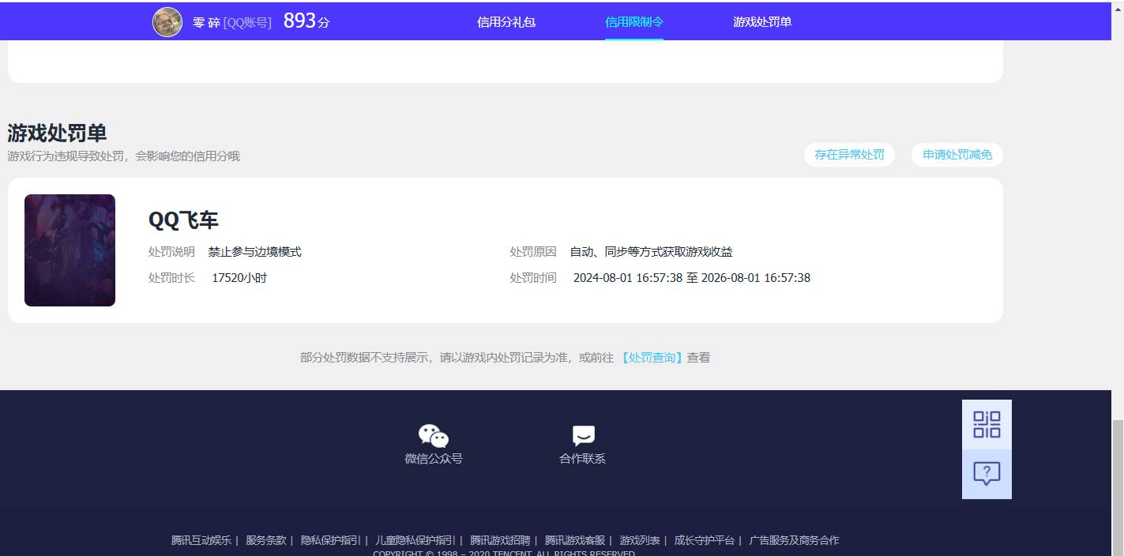Image resolution: width=1124 pixels, height=556 pixels.
Task: Click the user avatar of 零碎
Action: coord(167,21)
